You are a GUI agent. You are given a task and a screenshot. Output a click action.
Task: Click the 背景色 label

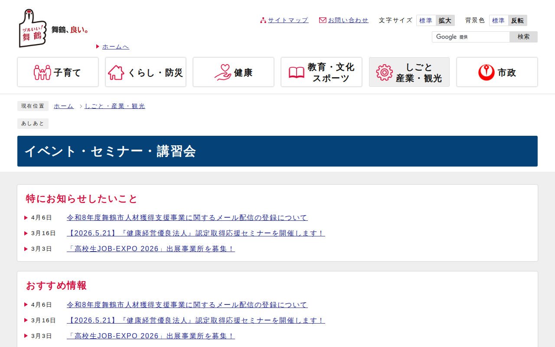pos(475,20)
